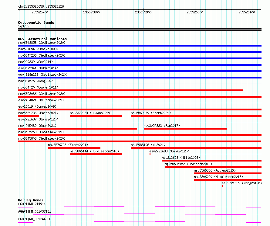270x226 pixels.
Task: Click the red bar under nsv3057323 (Fan2017)
Action: click(x=185, y=129)
